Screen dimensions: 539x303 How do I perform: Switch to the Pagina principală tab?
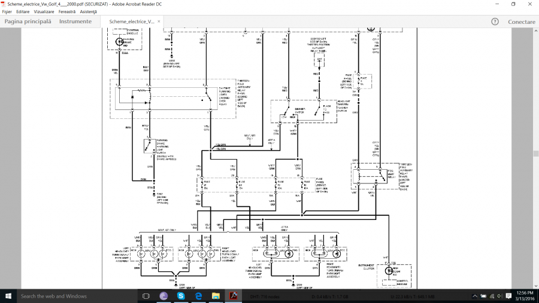[x=28, y=22]
